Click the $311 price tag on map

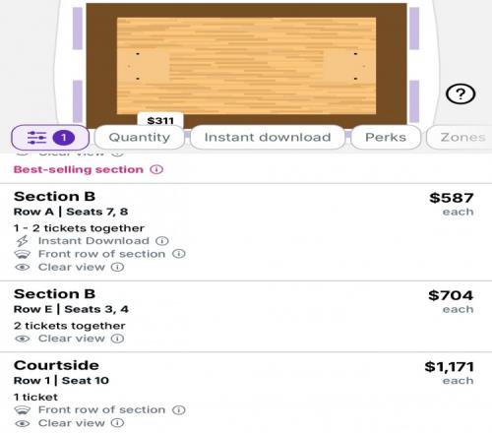[160, 120]
